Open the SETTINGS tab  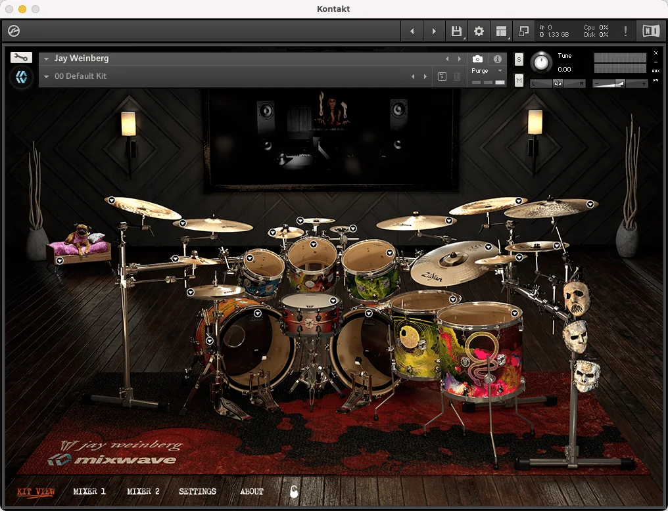197,491
